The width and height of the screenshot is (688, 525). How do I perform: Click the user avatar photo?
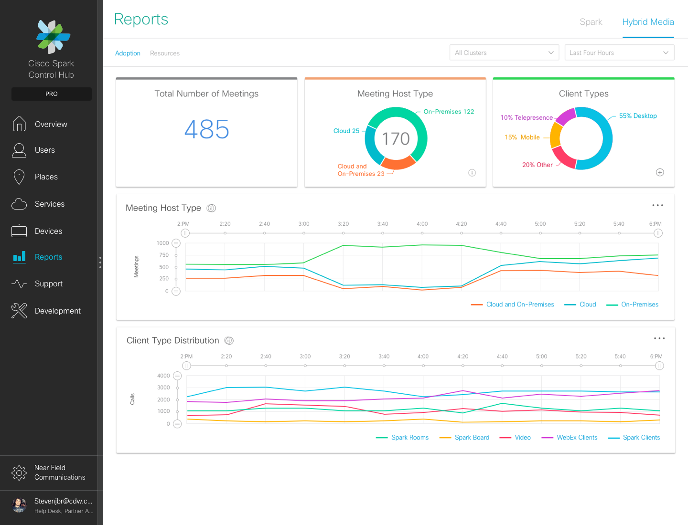pos(19,505)
